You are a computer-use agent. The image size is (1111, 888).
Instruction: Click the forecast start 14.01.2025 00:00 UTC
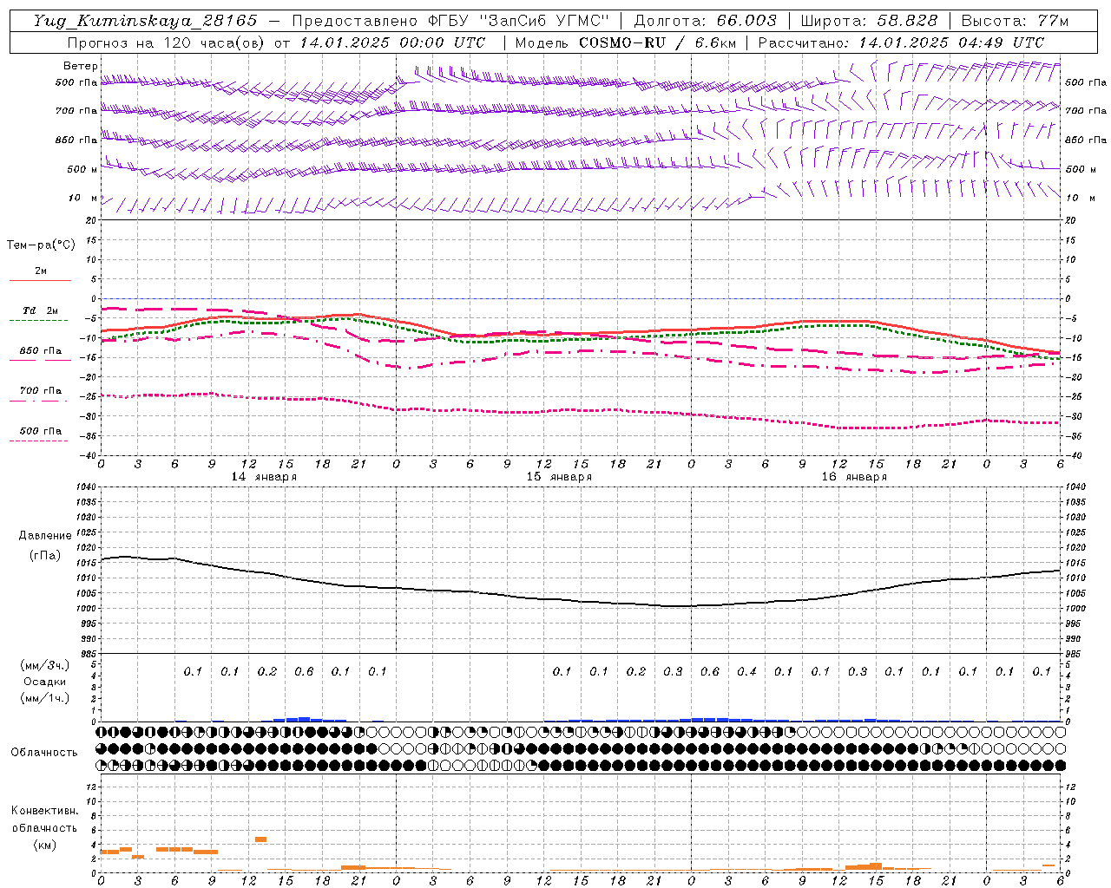[x=392, y=42]
